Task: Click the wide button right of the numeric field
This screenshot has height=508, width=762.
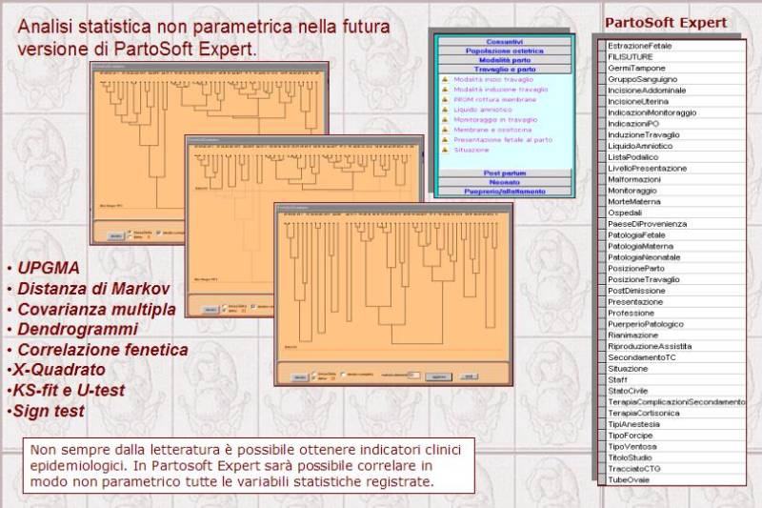Action: coord(438,376)
